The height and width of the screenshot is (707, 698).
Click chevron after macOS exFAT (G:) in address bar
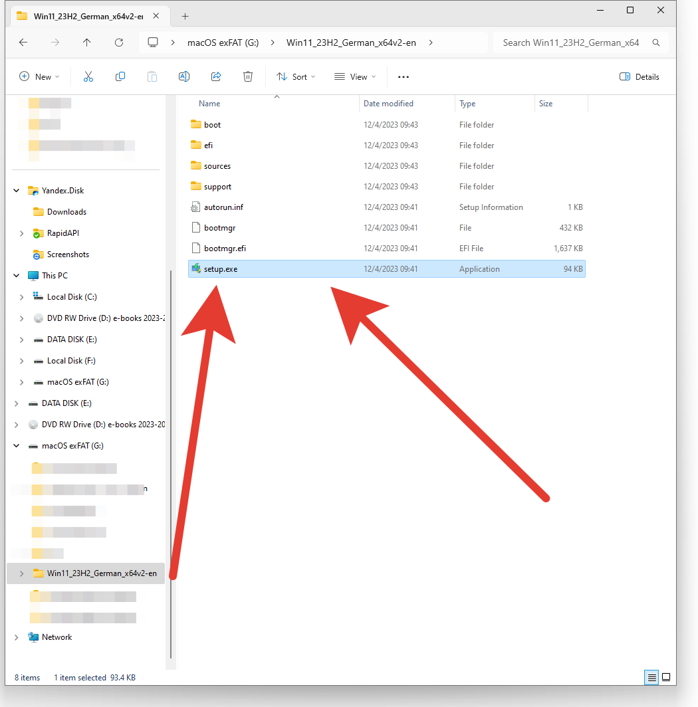(273, 43)
